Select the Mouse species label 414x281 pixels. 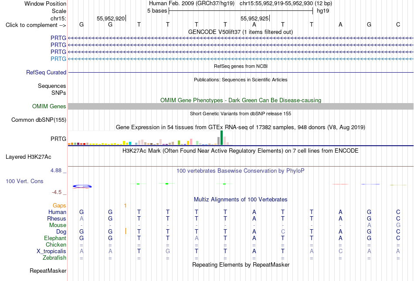[58, 225]
